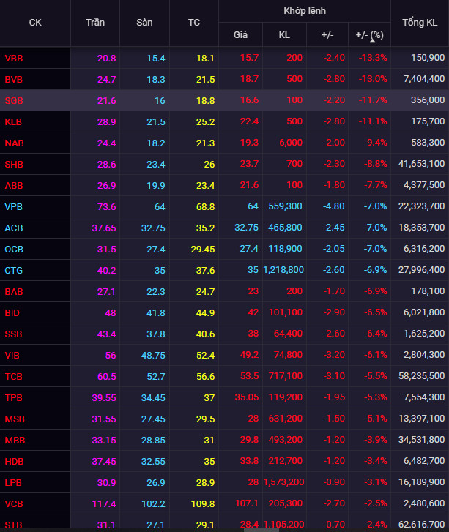Open VPB stock ticker
Image resolution: width=449 pixels, height=532 pixels.
click(x=14, y=206)
